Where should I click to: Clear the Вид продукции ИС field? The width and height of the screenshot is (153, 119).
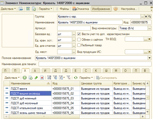(149, 52)
